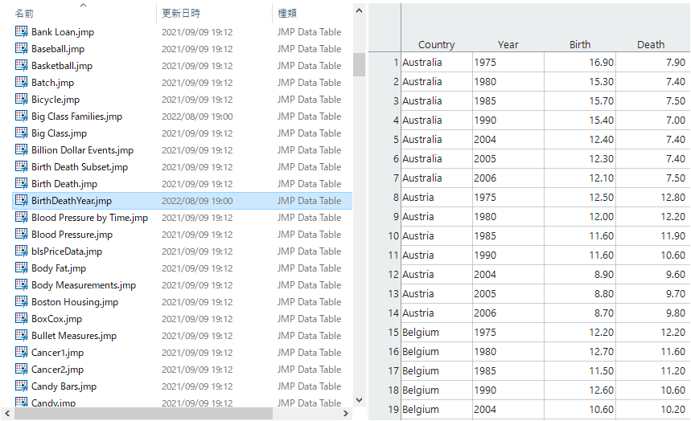Click Year cell 1975 in row 8
The height and width of the screenshot is (421, 691).
pyautogui.click(x=508, y=198)
